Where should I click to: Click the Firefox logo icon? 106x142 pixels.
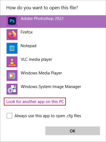12,35
